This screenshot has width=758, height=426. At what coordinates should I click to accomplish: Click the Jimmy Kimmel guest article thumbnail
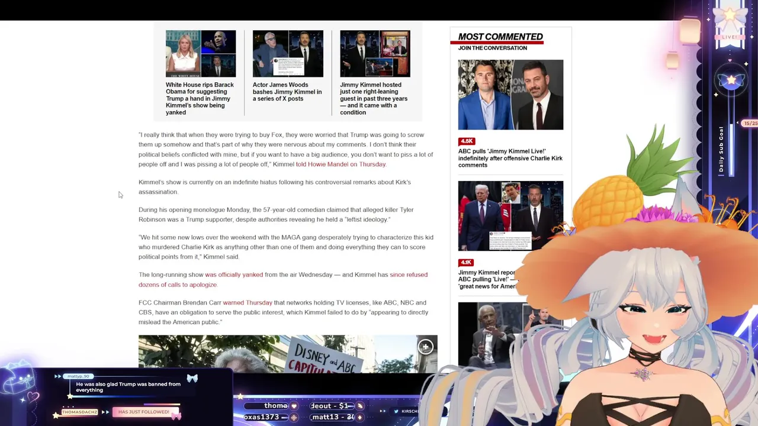pos(375,54)
